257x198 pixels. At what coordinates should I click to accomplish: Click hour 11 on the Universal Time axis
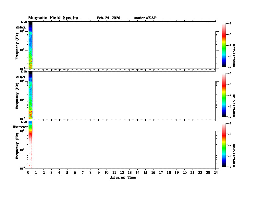[114, 173]
